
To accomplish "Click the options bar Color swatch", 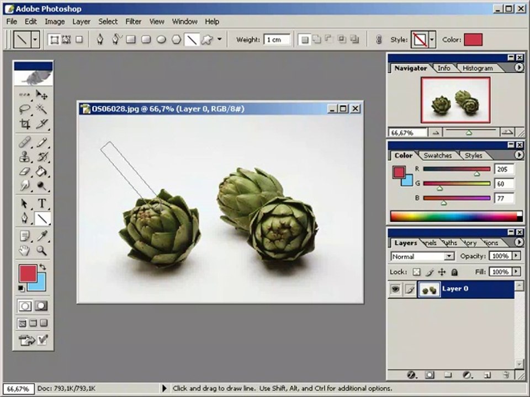I will point(473,40).
